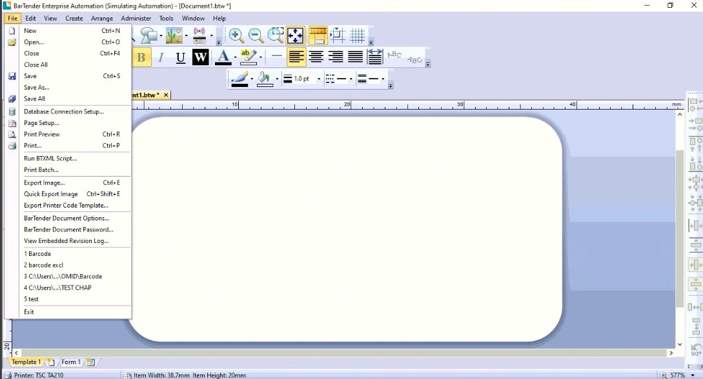Image resolution: width=703 pixels, height=379 pixels.
Task: Open recent file 4 TEST CHAP
Action: pyautogui.click(x=57, y=287)
